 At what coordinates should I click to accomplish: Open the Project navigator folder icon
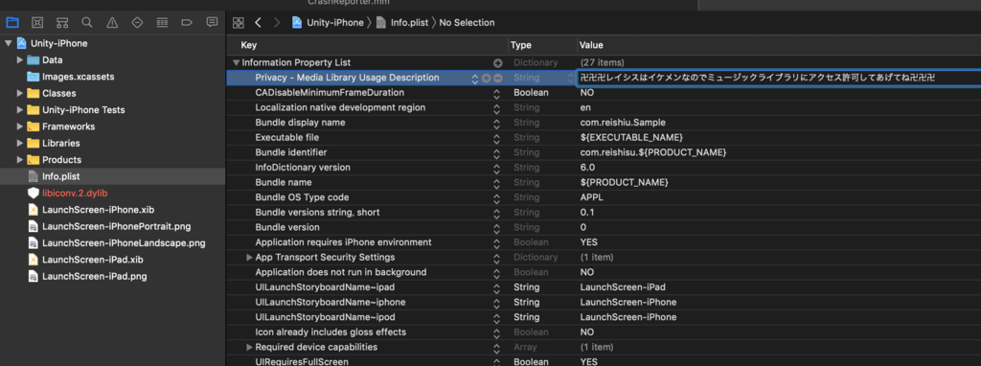point(11,23)
